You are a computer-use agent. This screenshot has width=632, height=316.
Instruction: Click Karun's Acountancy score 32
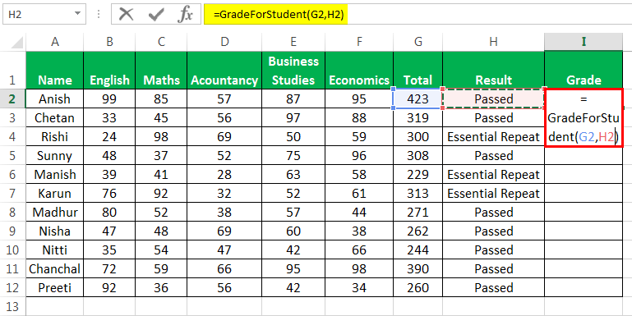pos(224,193)
